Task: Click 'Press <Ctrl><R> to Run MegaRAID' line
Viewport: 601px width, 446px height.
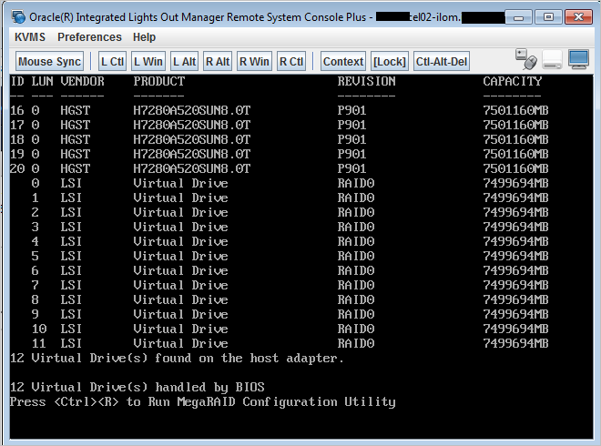Action: click(x=203, y=401)
